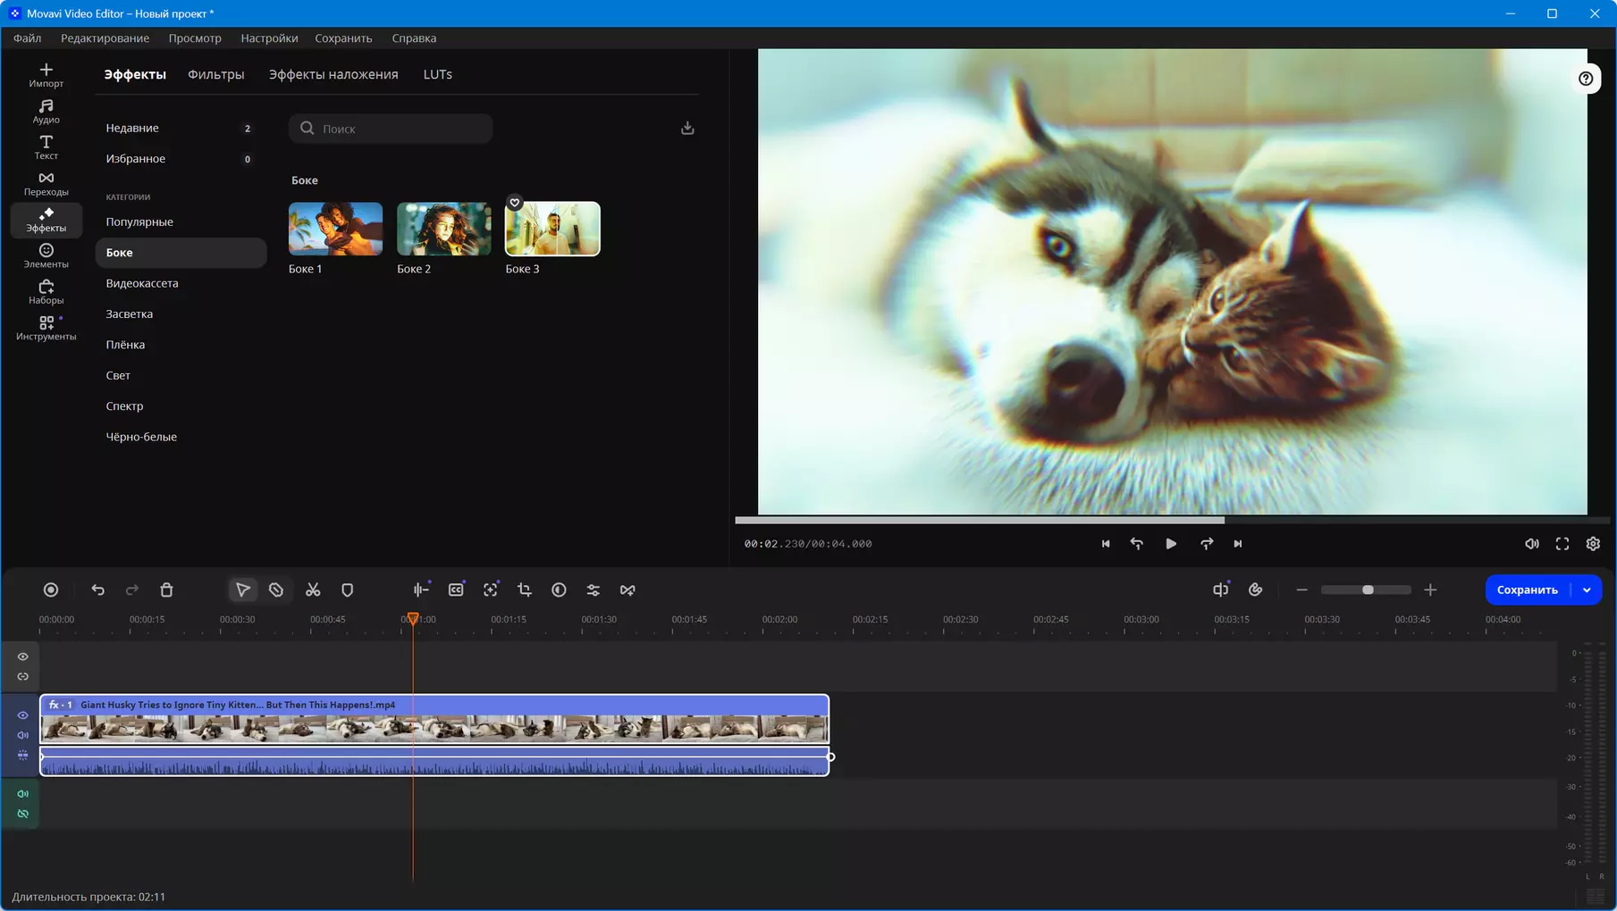This screenshot has height=911, width=1617.
Task: Redo the last undone action
Action: pos(132,589)
